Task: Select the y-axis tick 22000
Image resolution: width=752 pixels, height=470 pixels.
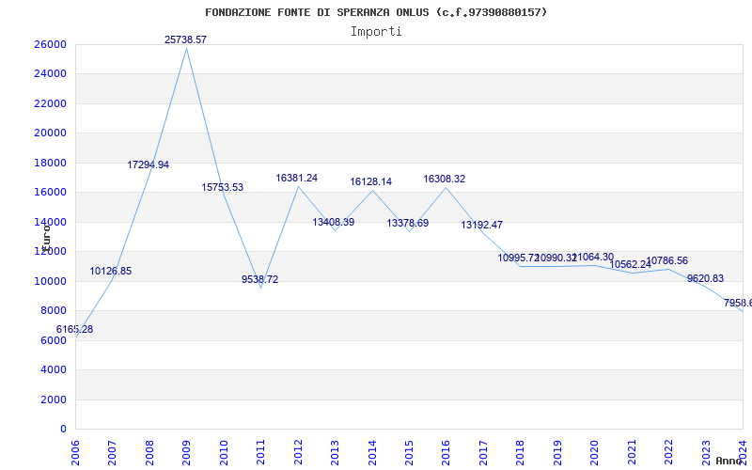Action: [50, 103]
